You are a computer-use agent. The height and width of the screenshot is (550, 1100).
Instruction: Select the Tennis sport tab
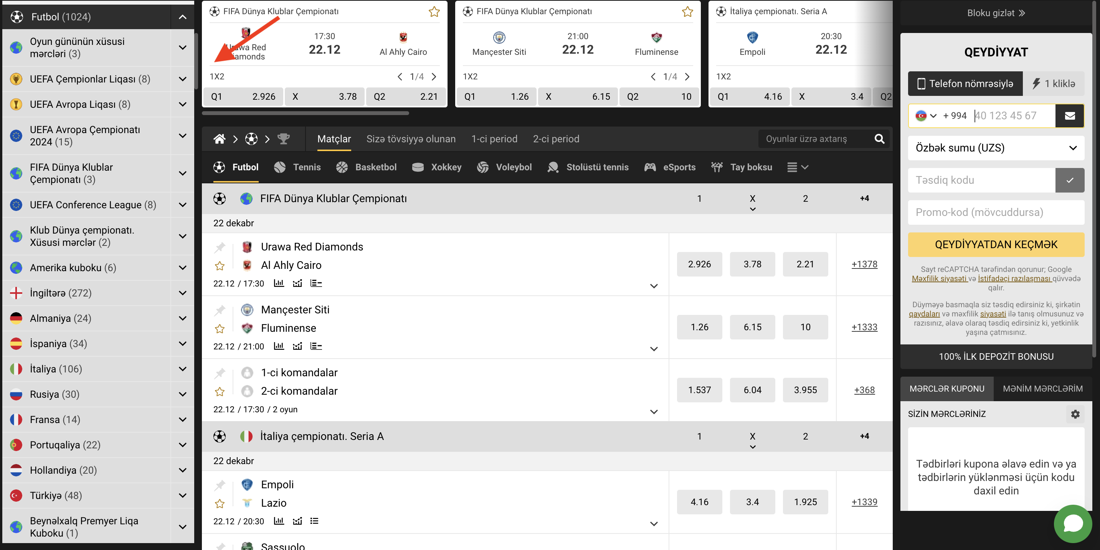pyautogui.click(x=297, y=167)
